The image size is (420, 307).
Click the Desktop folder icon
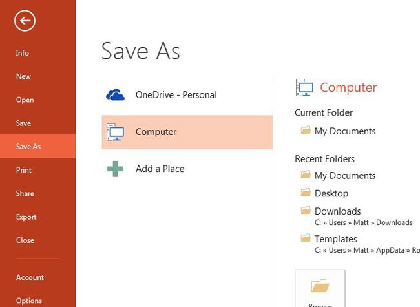click(306, 193)
